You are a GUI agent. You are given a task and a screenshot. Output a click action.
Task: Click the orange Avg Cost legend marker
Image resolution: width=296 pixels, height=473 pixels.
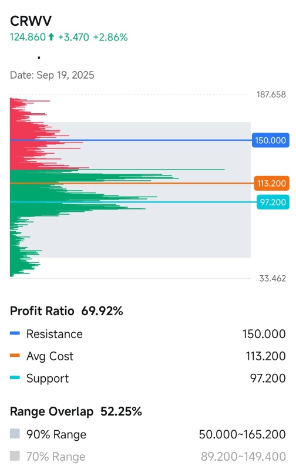[15, 356]
